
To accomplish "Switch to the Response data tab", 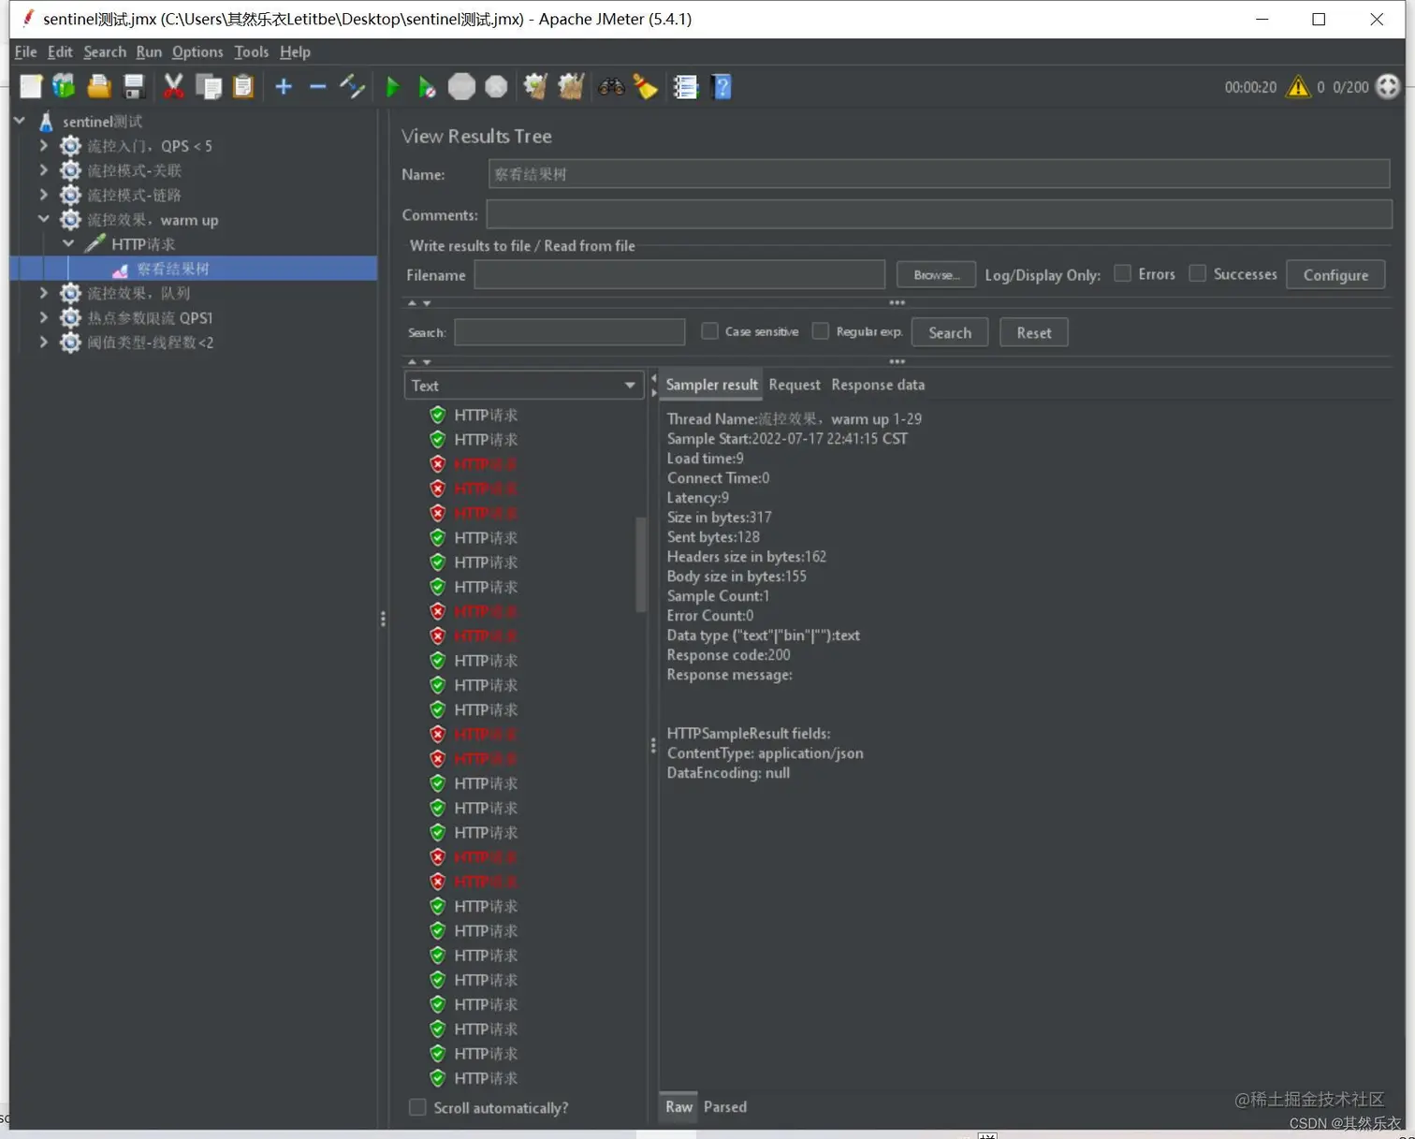I will coord(878,385).
